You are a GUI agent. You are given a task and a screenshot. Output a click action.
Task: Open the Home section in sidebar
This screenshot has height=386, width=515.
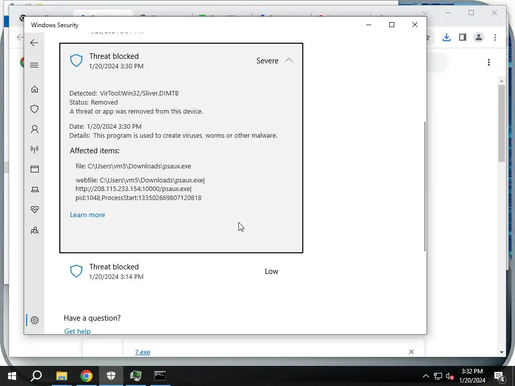tap(35, 89)
